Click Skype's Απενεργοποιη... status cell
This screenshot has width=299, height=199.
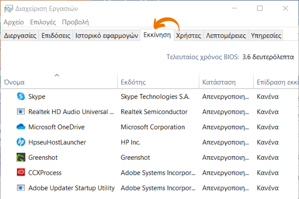pos(226,97)
